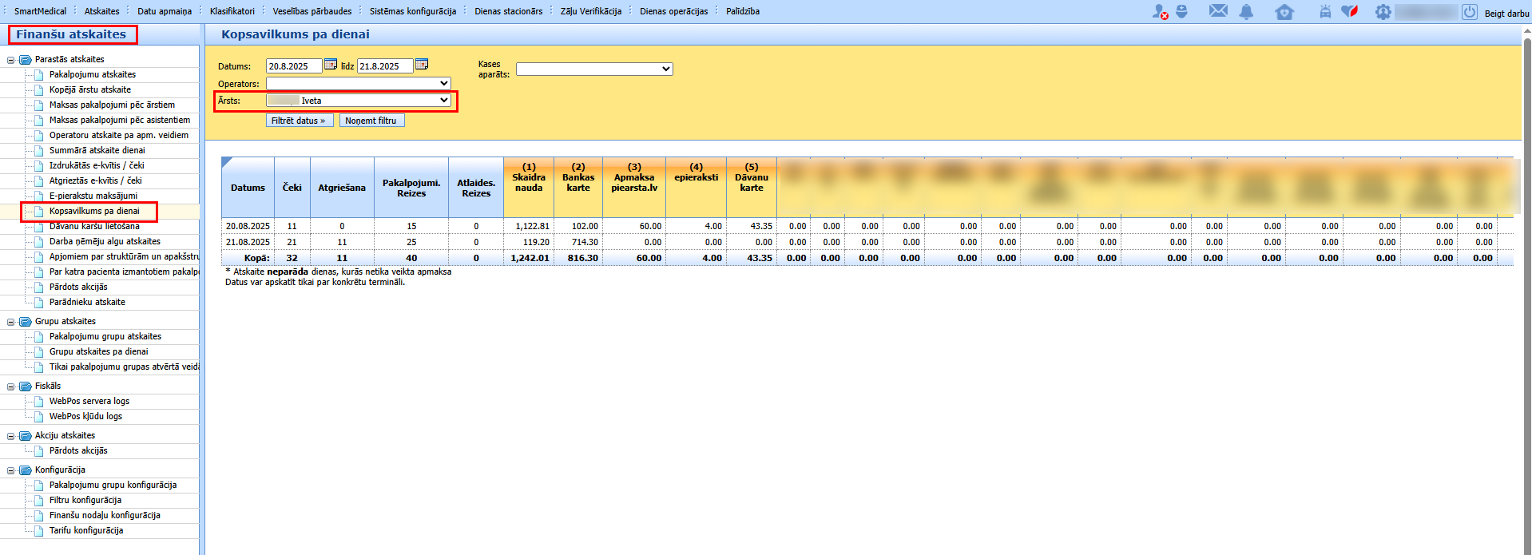Open the Datu apmaiņa menu
The image size is (1532, 555).
[165, 11]
